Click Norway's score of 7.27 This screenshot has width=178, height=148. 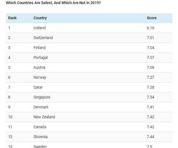click(150, 77)
